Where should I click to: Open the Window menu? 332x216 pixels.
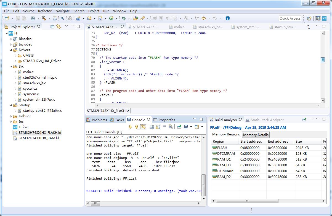coord(119,11)
